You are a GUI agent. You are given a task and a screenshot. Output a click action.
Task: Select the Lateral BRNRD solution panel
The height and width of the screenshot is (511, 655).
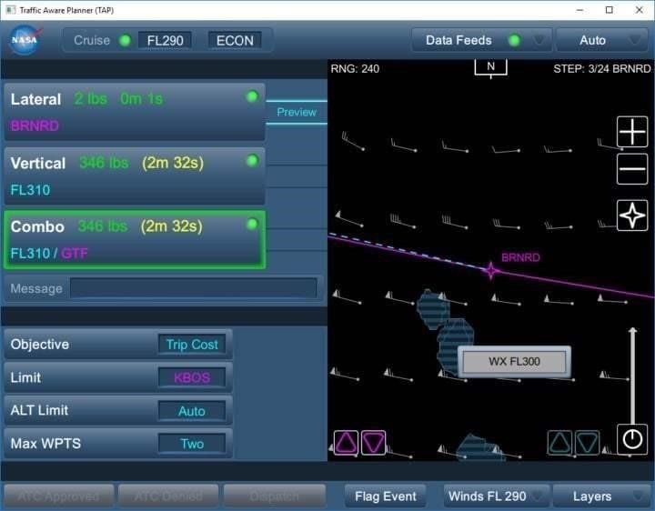(x=135, y=112)
